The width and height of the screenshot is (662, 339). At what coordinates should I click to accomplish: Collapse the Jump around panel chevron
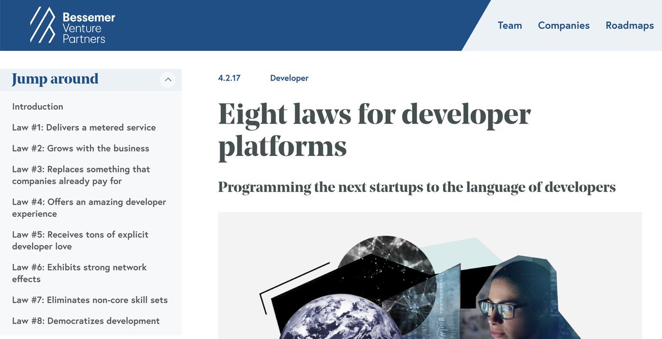168,80
